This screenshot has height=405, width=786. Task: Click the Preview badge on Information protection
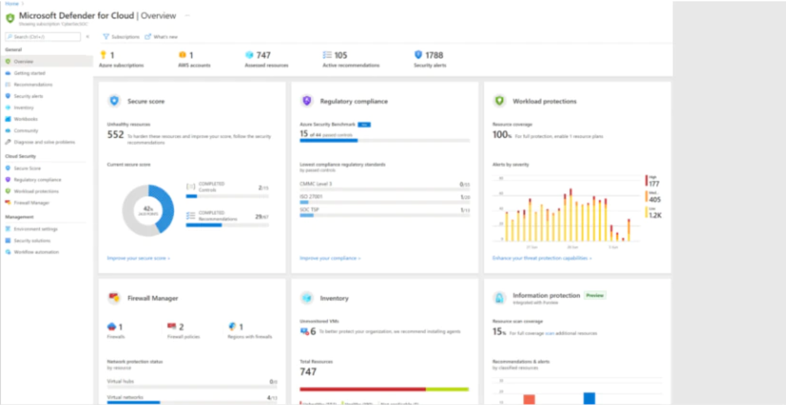click(x=594, y=295)
